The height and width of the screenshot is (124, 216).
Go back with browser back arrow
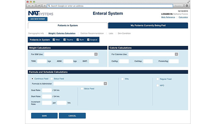click(x=29, y=6)
